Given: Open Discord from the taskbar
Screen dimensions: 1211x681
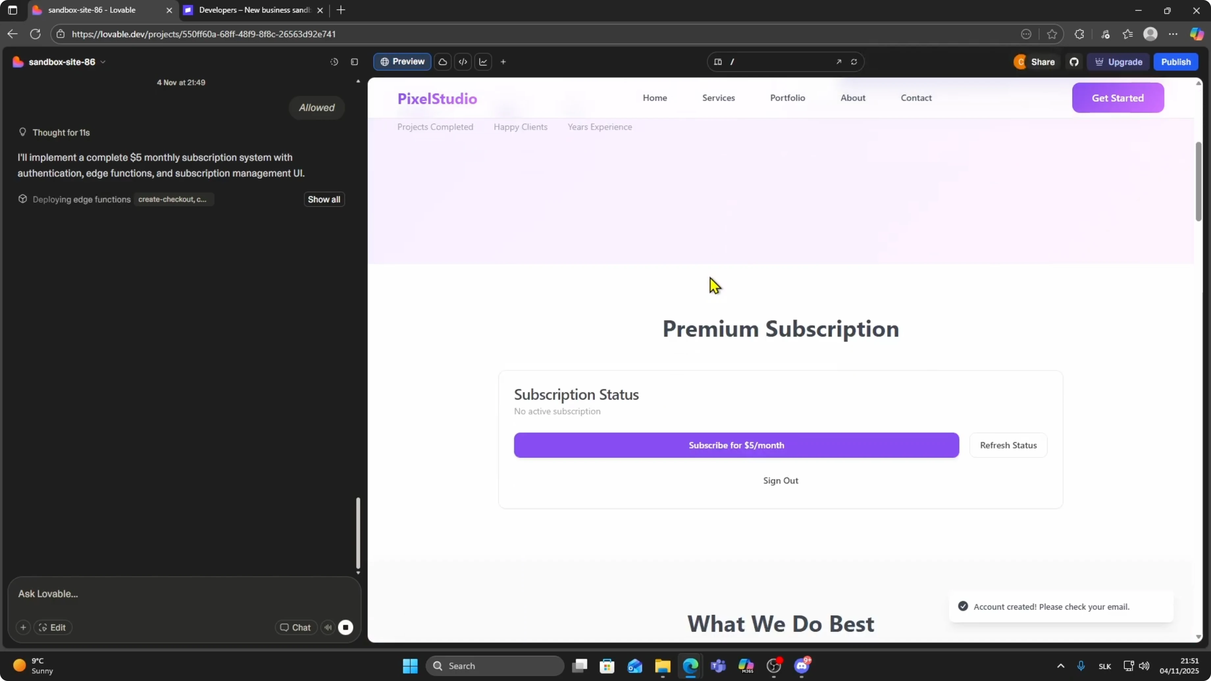Looking at the screenshot, I should click(x=802, y=666).
